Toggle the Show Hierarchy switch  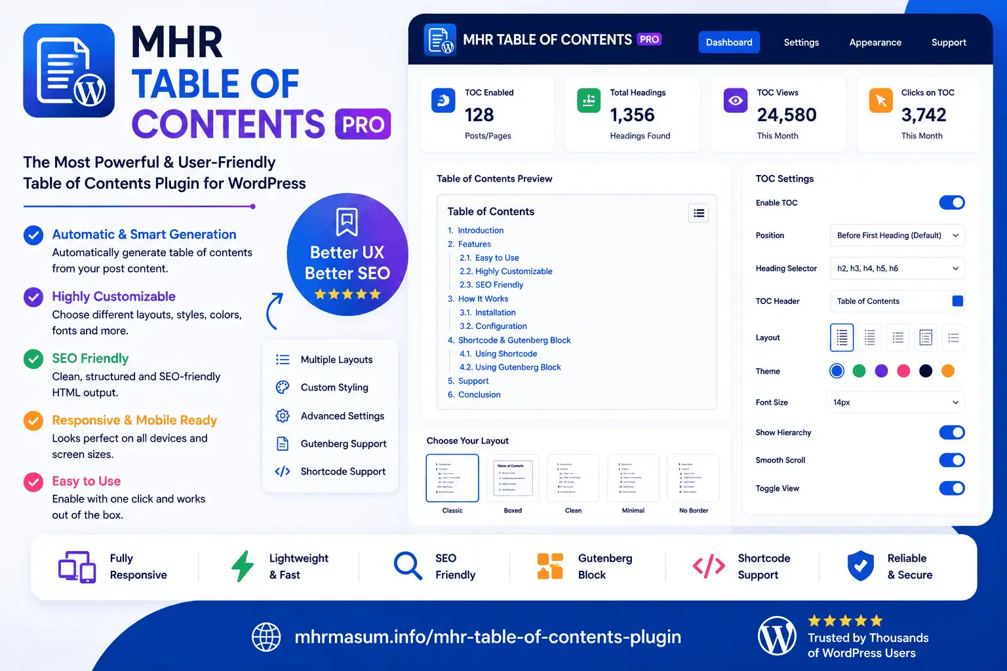952,432
